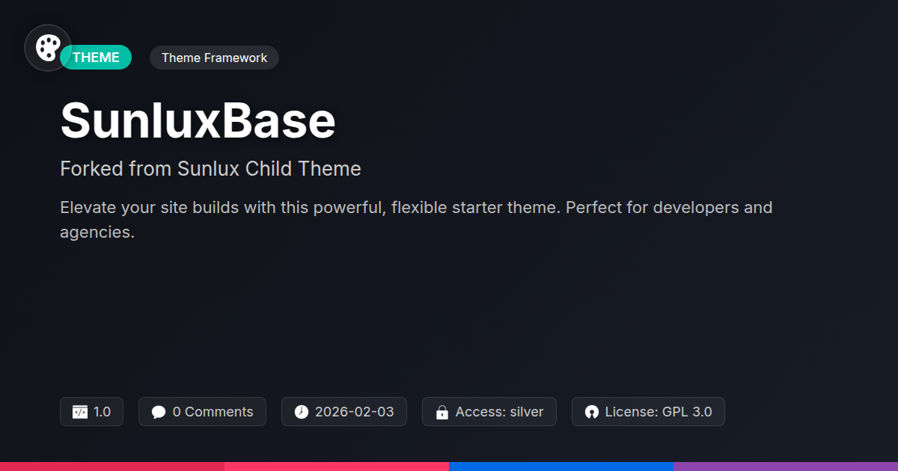The image size is (898, 471).
Task: Click the blue color bar segment
Action: click(561, 466)
